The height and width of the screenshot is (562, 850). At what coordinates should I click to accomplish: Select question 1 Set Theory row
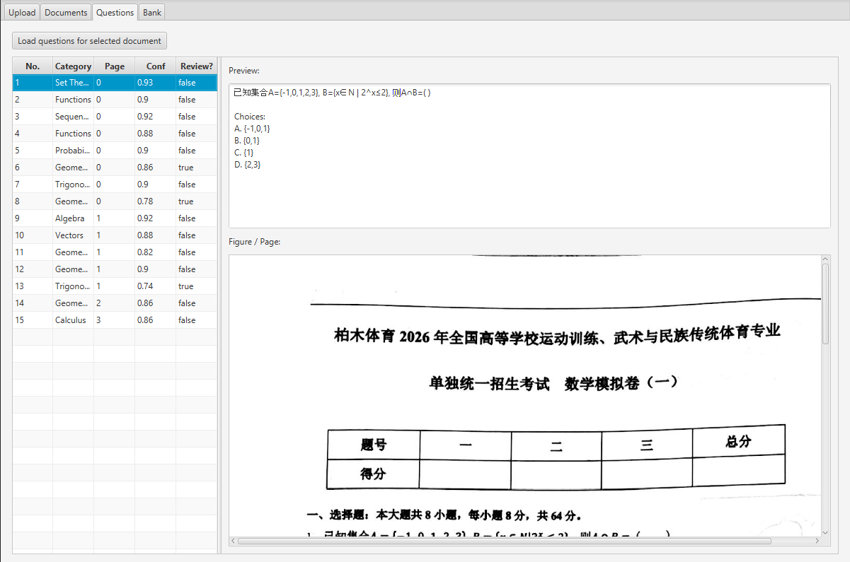(115, 83)
